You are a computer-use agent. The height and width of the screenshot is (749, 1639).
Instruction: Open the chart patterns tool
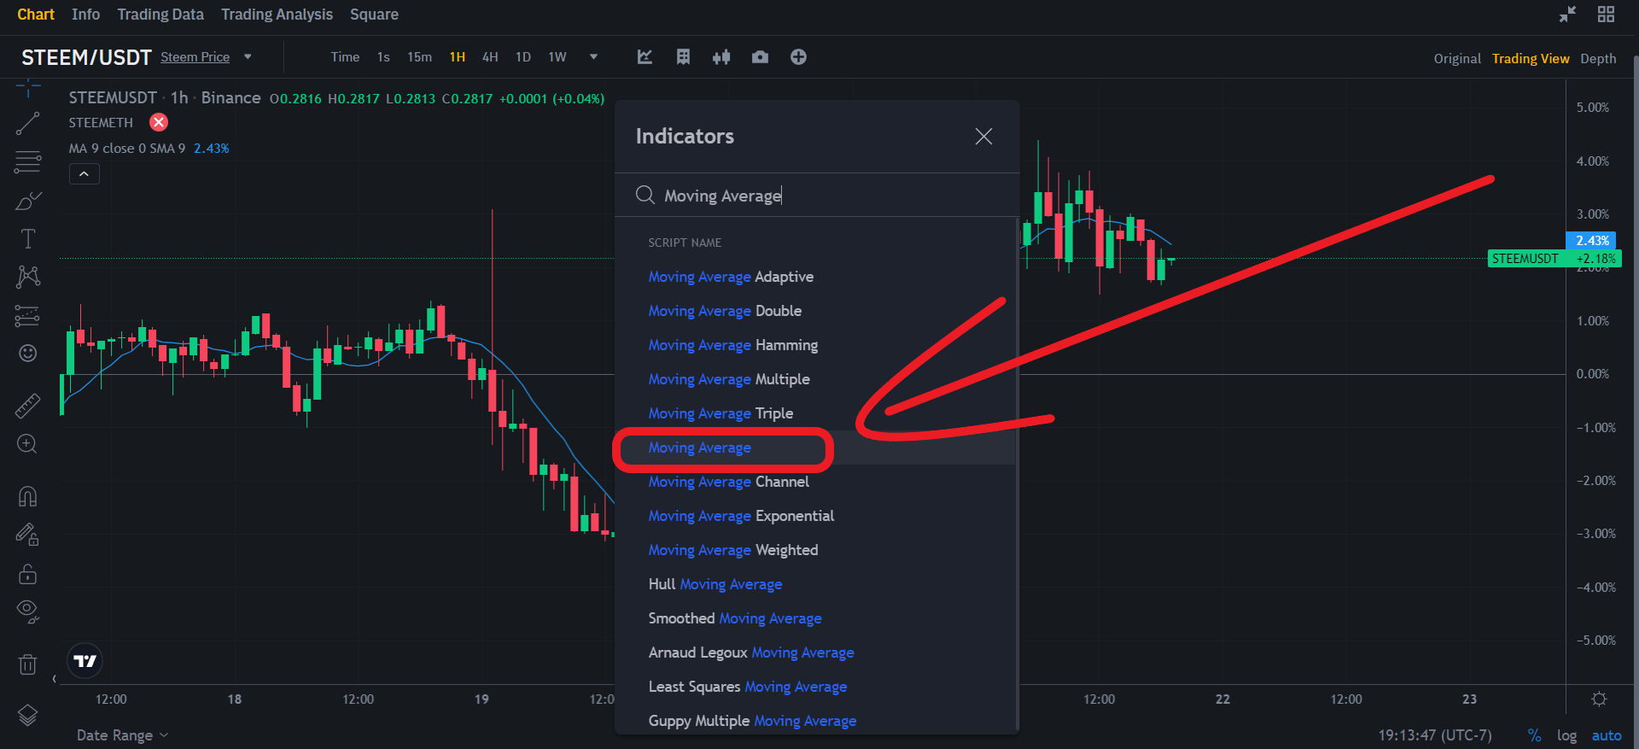27,277
